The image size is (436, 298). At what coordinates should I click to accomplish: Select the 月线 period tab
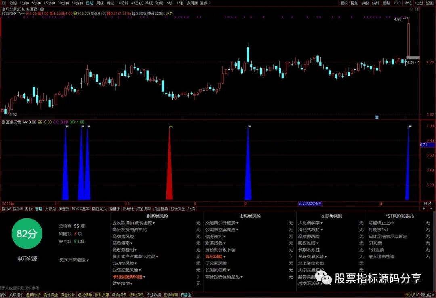pos(111,3)
